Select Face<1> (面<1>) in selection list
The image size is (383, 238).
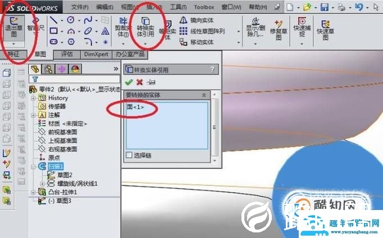(135, 107)
